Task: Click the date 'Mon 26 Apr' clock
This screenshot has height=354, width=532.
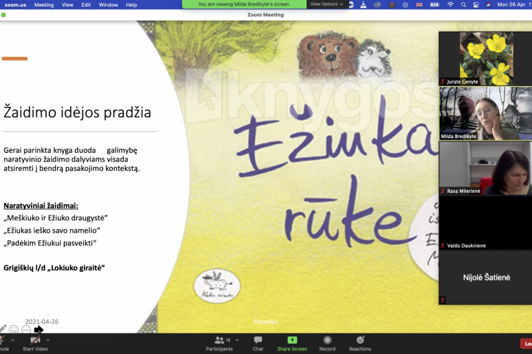Action: 511,4
